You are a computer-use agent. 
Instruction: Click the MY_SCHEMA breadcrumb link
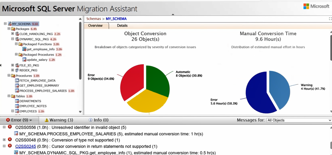coord(116,19)
